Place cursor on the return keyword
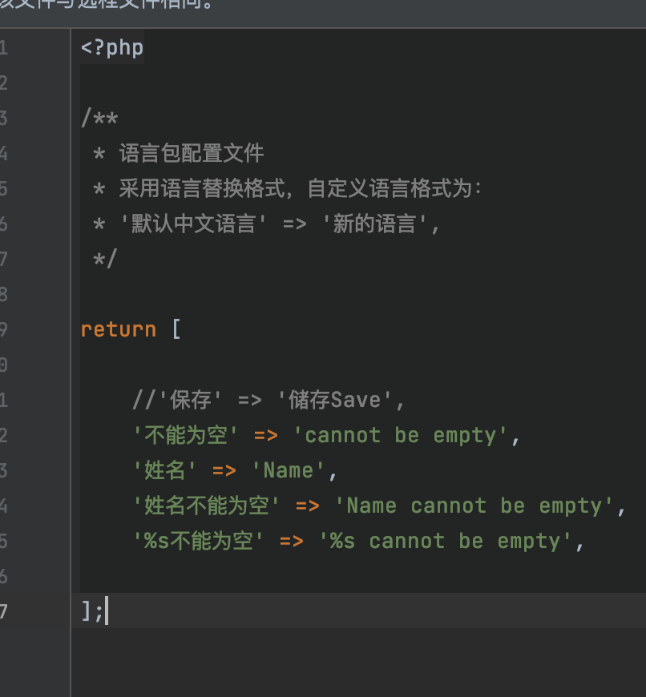The height and width of the screenshot is (697, 646). [x=119, y=329]
